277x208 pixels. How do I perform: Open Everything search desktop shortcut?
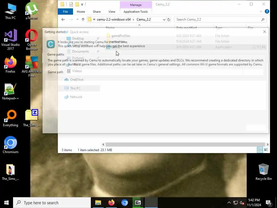coord(11,118)
